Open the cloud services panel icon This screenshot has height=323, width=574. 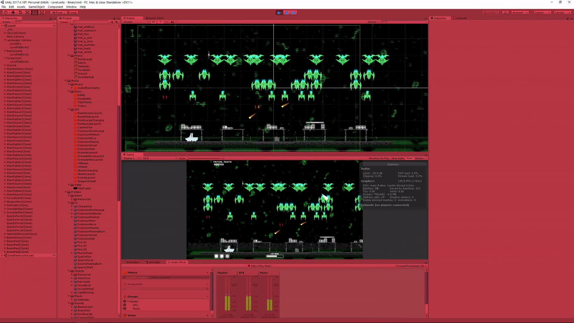tap(505, 12)
